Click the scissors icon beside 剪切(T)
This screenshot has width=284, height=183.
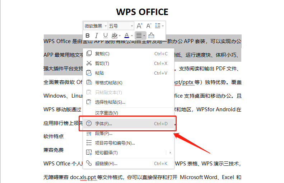[89, 64]
